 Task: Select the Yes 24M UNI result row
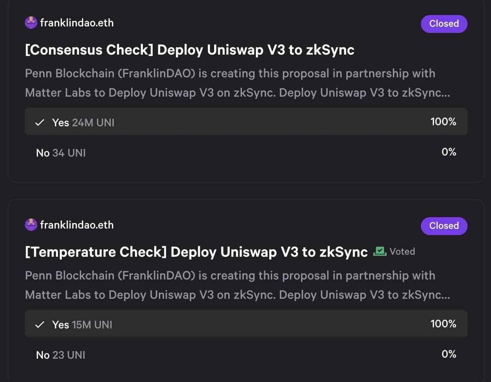tap(245, 122)
